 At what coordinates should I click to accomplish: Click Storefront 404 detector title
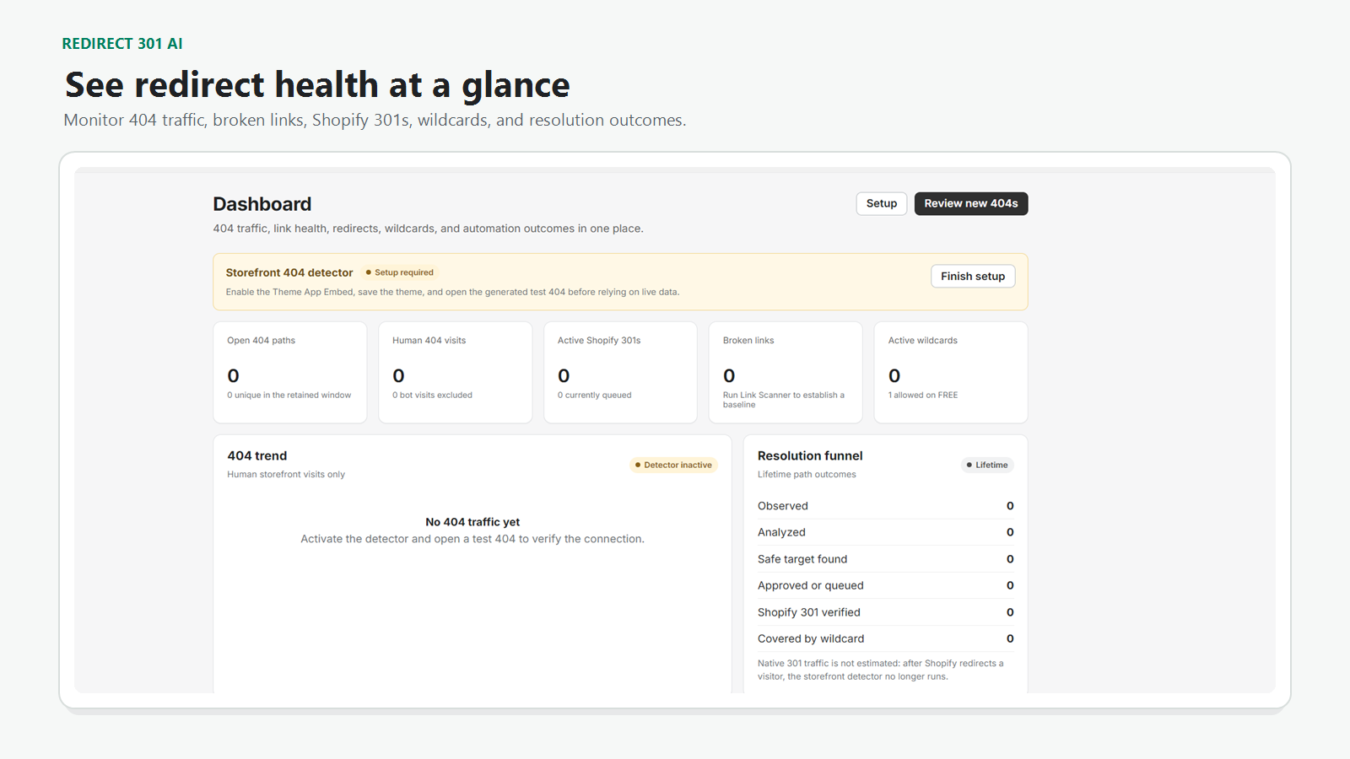[289, 272]
